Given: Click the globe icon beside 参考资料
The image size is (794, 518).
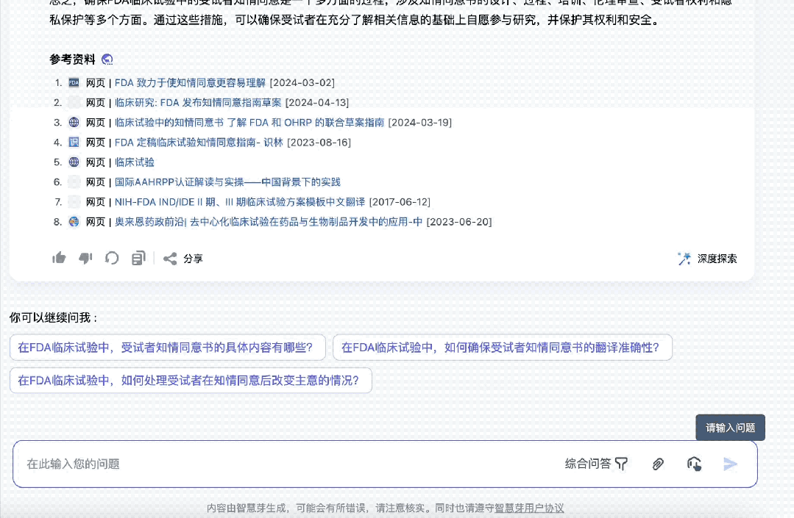Looking at the screenshot, I should (x=107, y=59).
